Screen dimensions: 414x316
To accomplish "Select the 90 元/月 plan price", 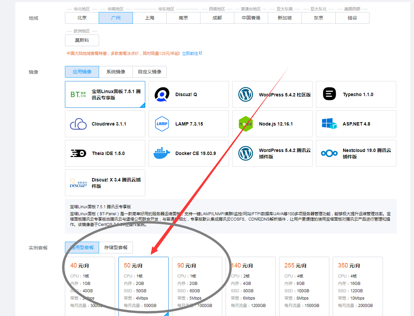I will click(187, 266).
